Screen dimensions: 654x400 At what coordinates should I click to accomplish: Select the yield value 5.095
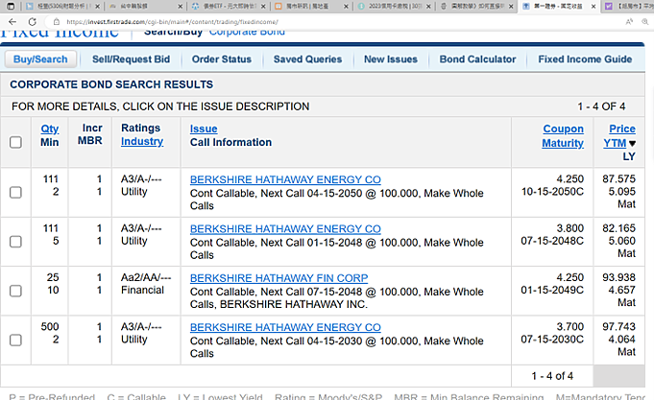[x=621, y=191]
